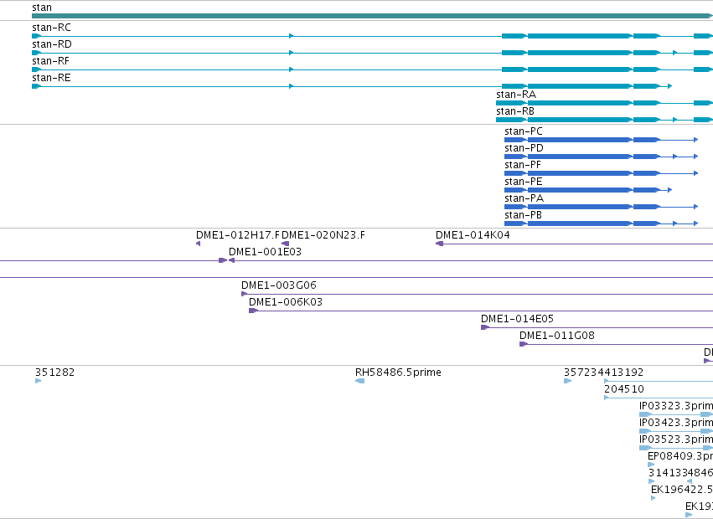This screenshot has height=519, width=713.
Task: Click the RH58486.5prime feature glyph
Action: (359, 381)
